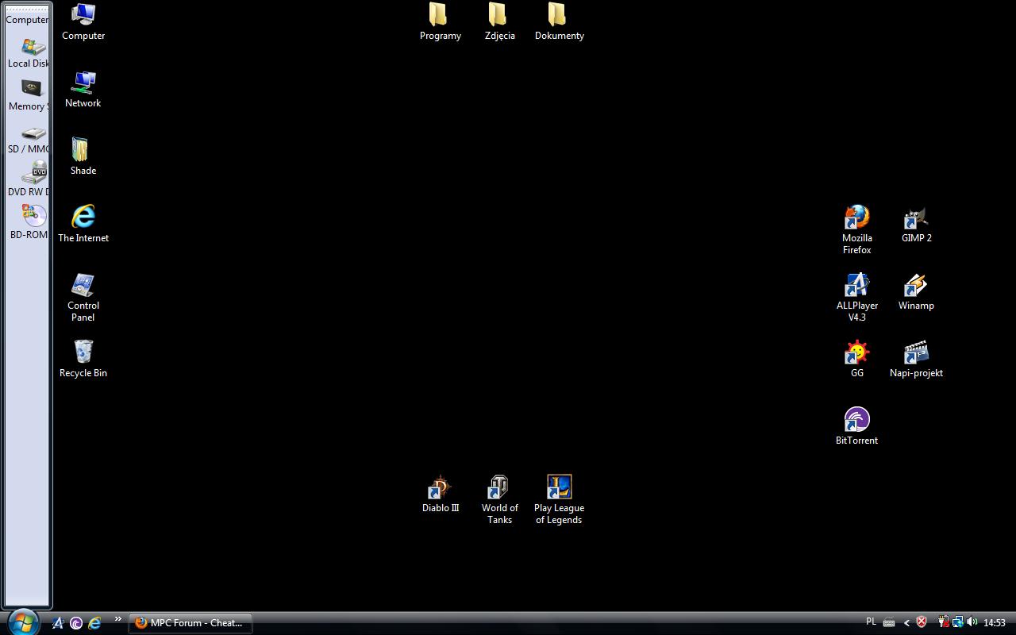Open Local Disk in side toolbar
This screenshot has height=635, width=1016.
29,53
